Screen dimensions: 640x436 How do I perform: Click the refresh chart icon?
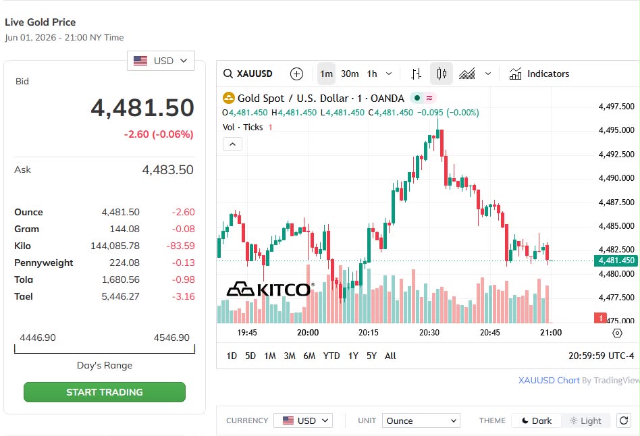[x=624, y=420]
